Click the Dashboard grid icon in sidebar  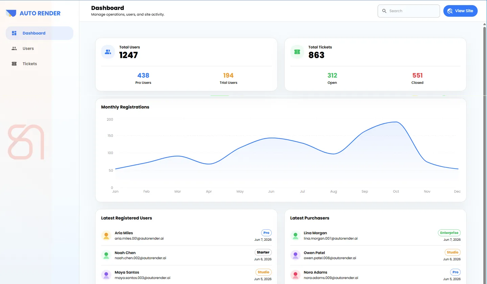[x=14, y=33]
